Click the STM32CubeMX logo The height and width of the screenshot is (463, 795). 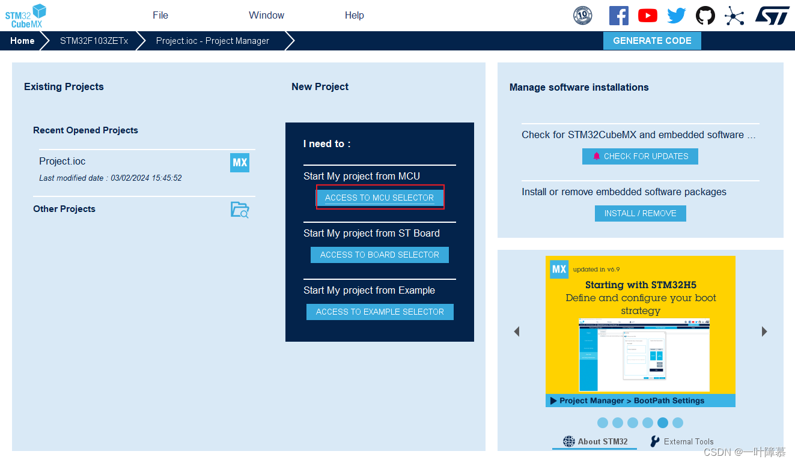coord(26,16)
